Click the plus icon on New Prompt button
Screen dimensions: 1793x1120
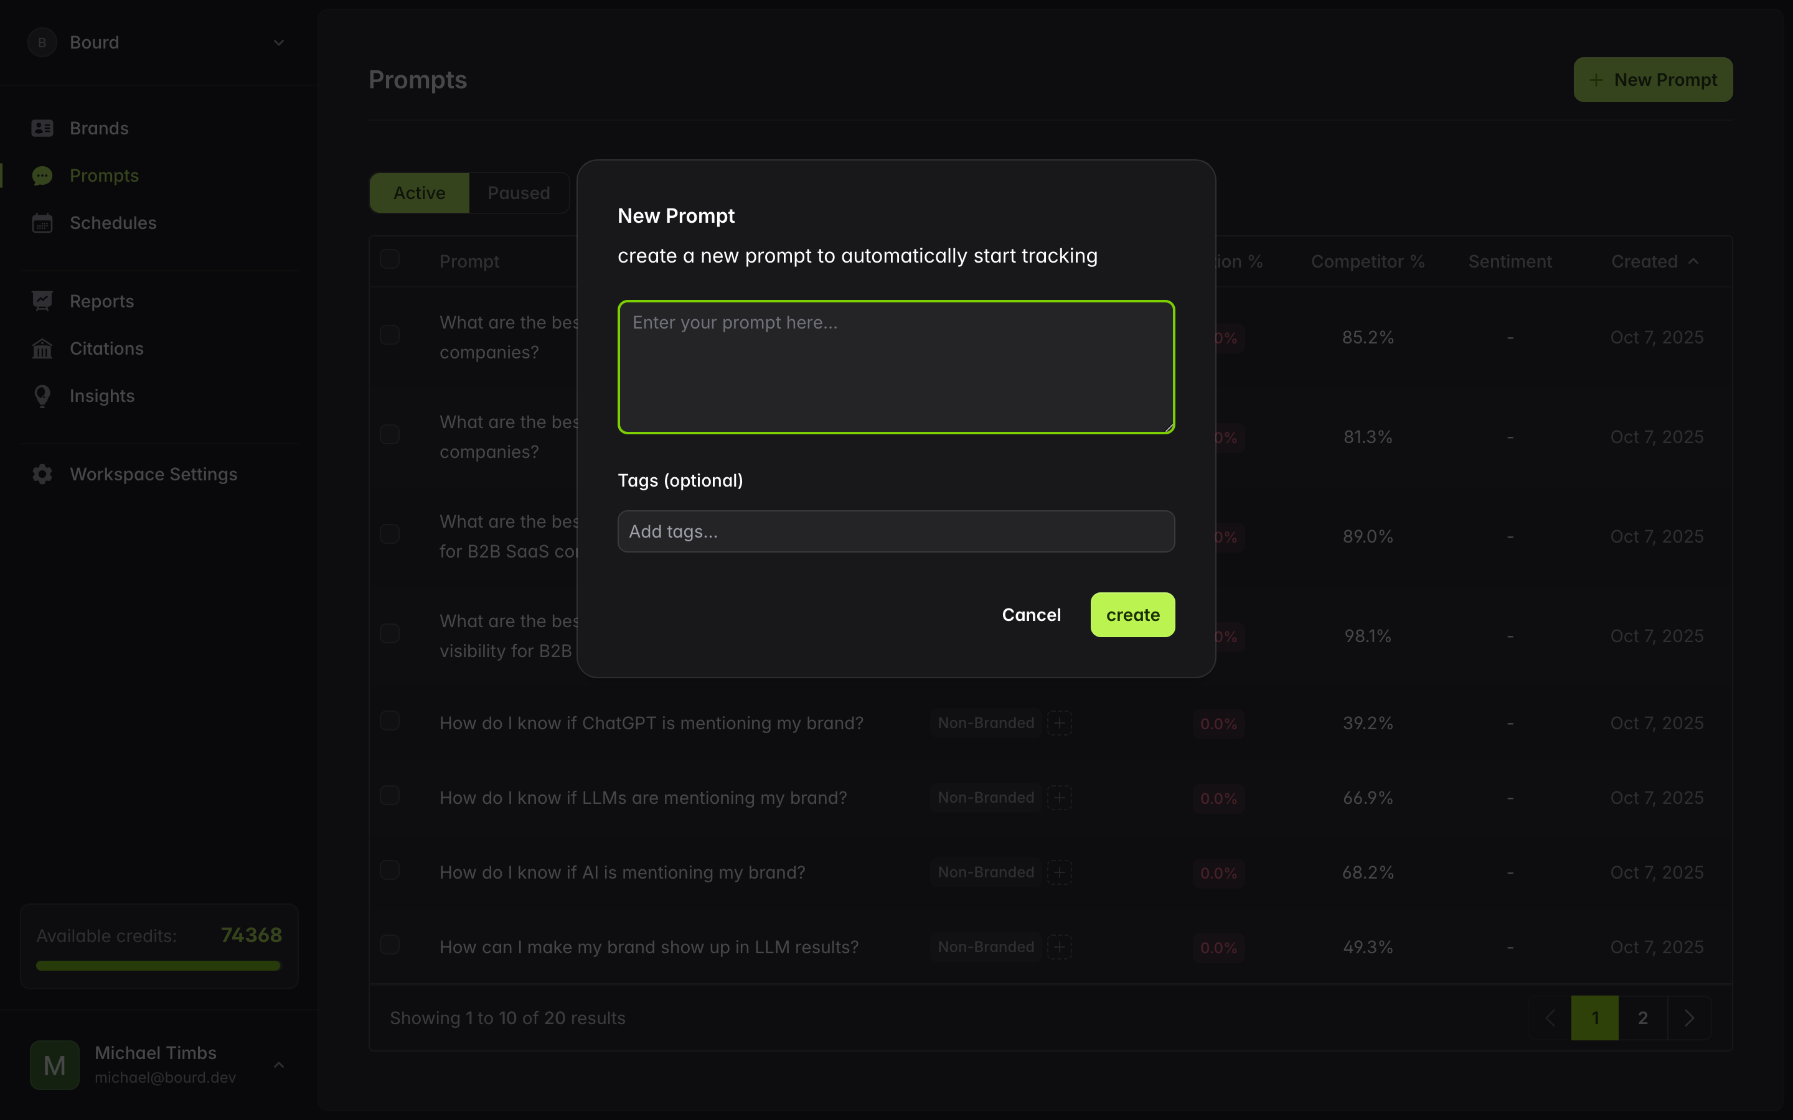coord(1594,79)
